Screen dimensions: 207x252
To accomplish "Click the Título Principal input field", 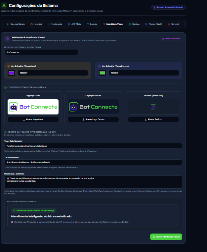I will coord(93,162).
